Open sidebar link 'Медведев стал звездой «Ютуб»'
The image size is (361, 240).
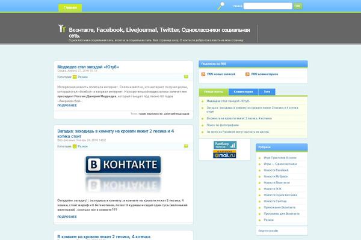[x=229, y=101]
